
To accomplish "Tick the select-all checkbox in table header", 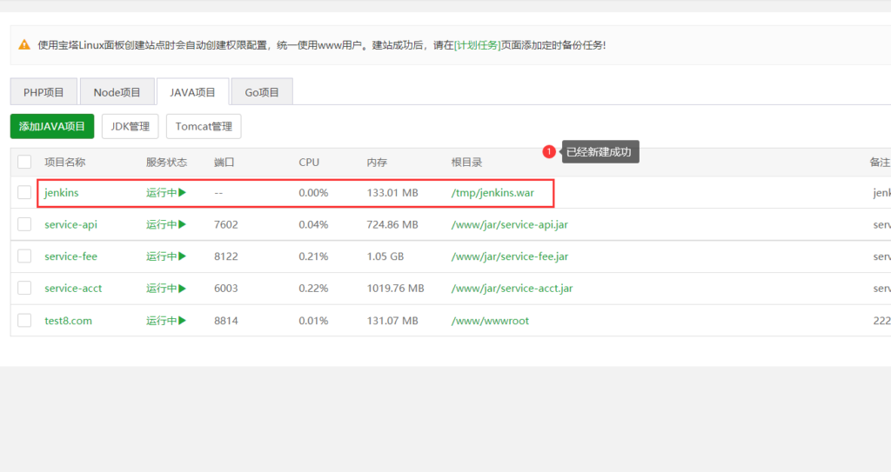I will pyautogui.click(x=24, y=162).
